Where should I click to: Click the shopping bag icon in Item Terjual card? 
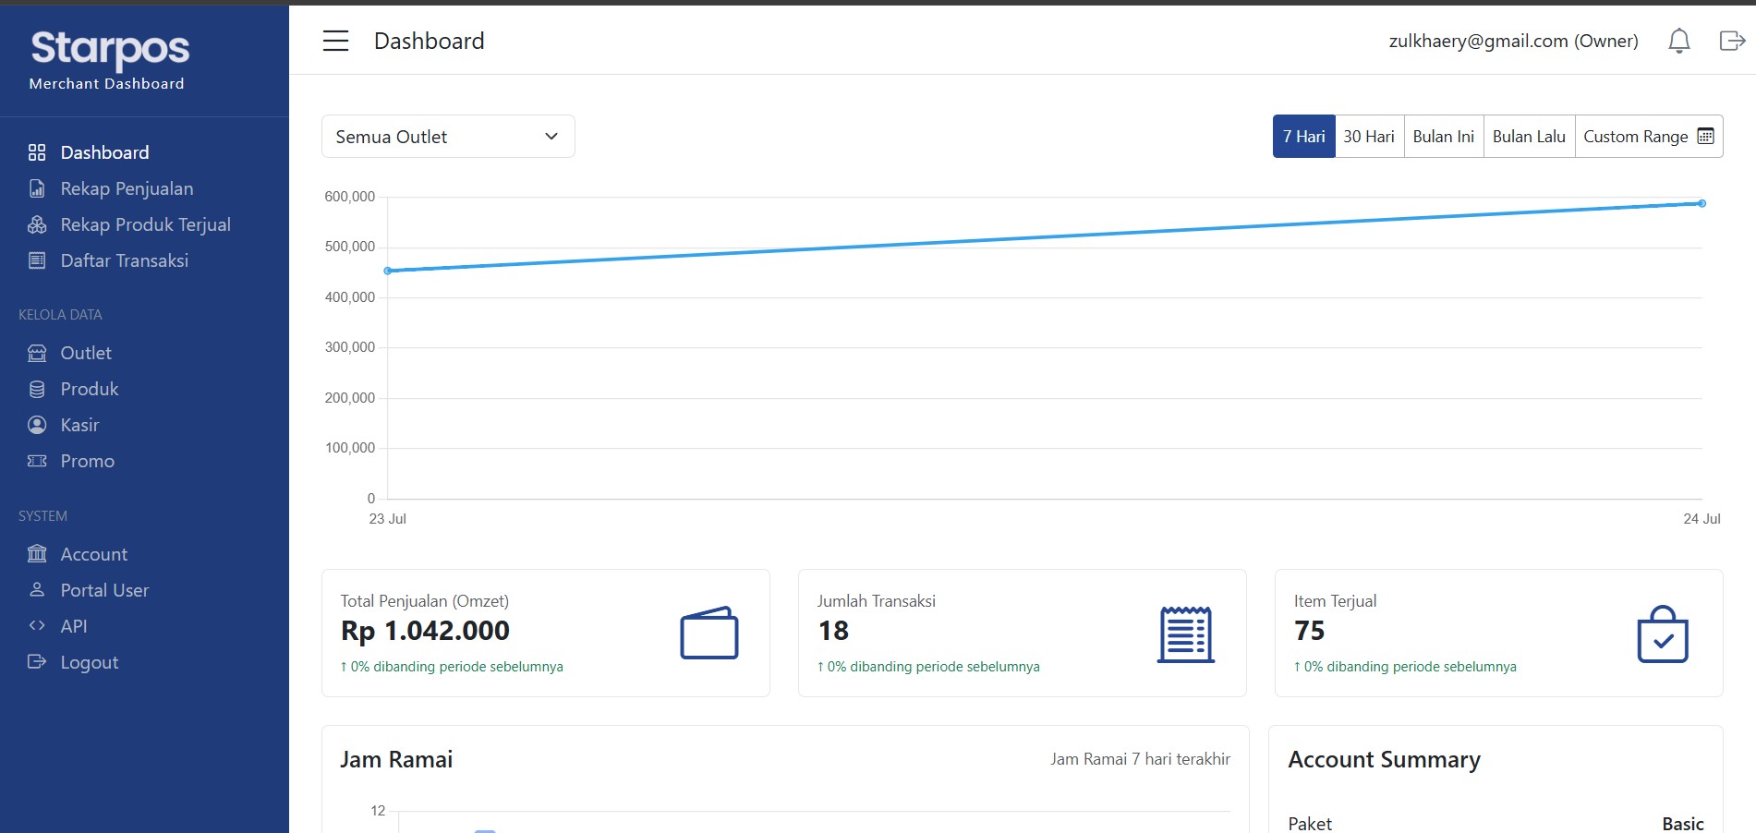1663,634
